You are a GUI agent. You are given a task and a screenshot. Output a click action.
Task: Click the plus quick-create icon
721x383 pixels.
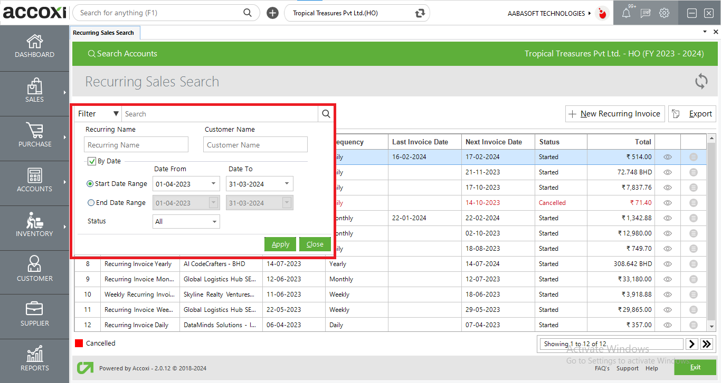pyautogui.click(x=272, y=13)
